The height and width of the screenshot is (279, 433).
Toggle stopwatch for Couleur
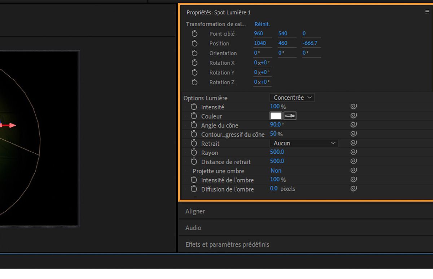click(x=194, y=116)
